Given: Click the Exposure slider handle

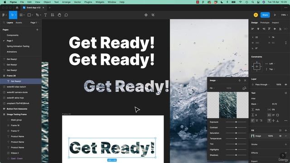Looking at the screenshot, I should [x=236, y=122].
